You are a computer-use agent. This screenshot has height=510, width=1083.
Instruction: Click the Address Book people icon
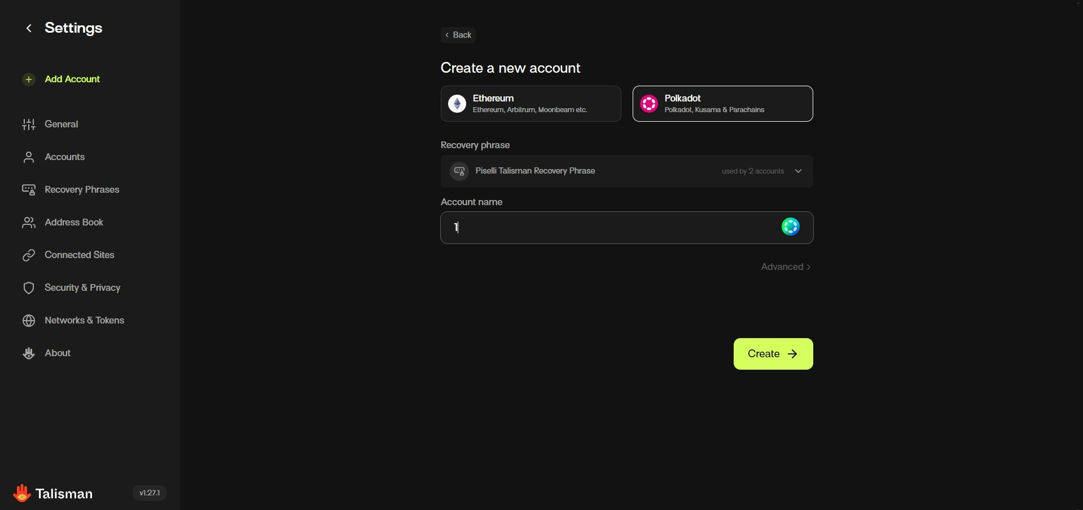point(29,223)
